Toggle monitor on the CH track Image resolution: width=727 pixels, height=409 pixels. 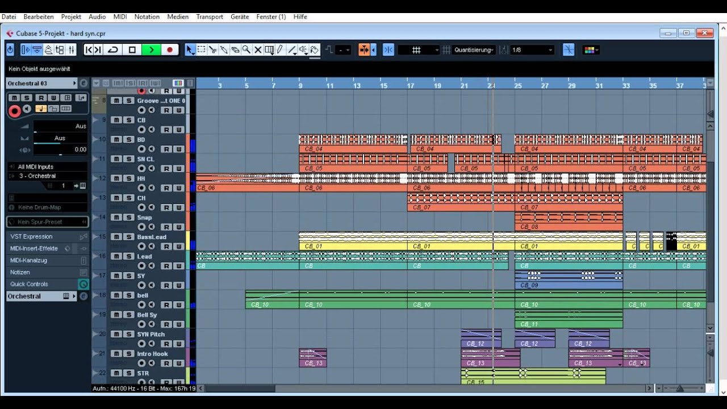coord(152,207)
